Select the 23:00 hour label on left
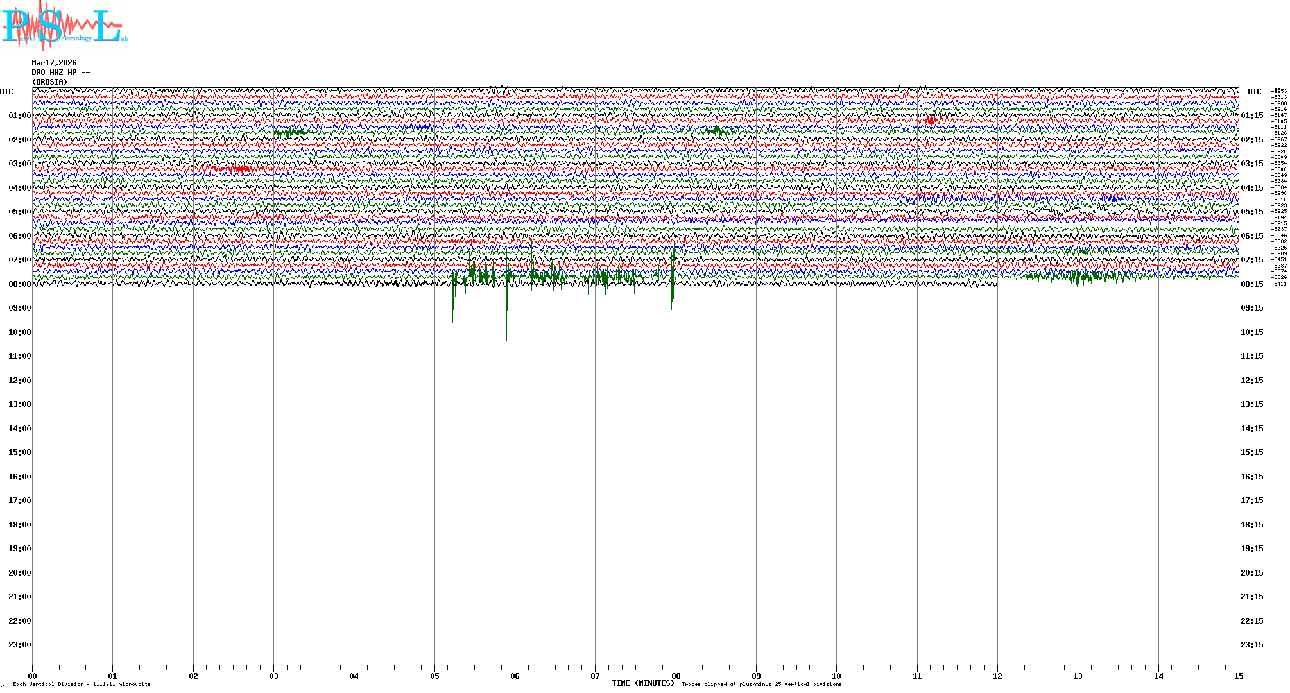The width and height of the screenshot is (1290, 693). [19, 645]
